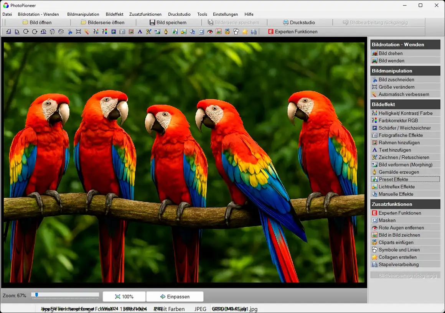Click the zoom slider handle
445x313 pixels.
click(x=36, y=295)
